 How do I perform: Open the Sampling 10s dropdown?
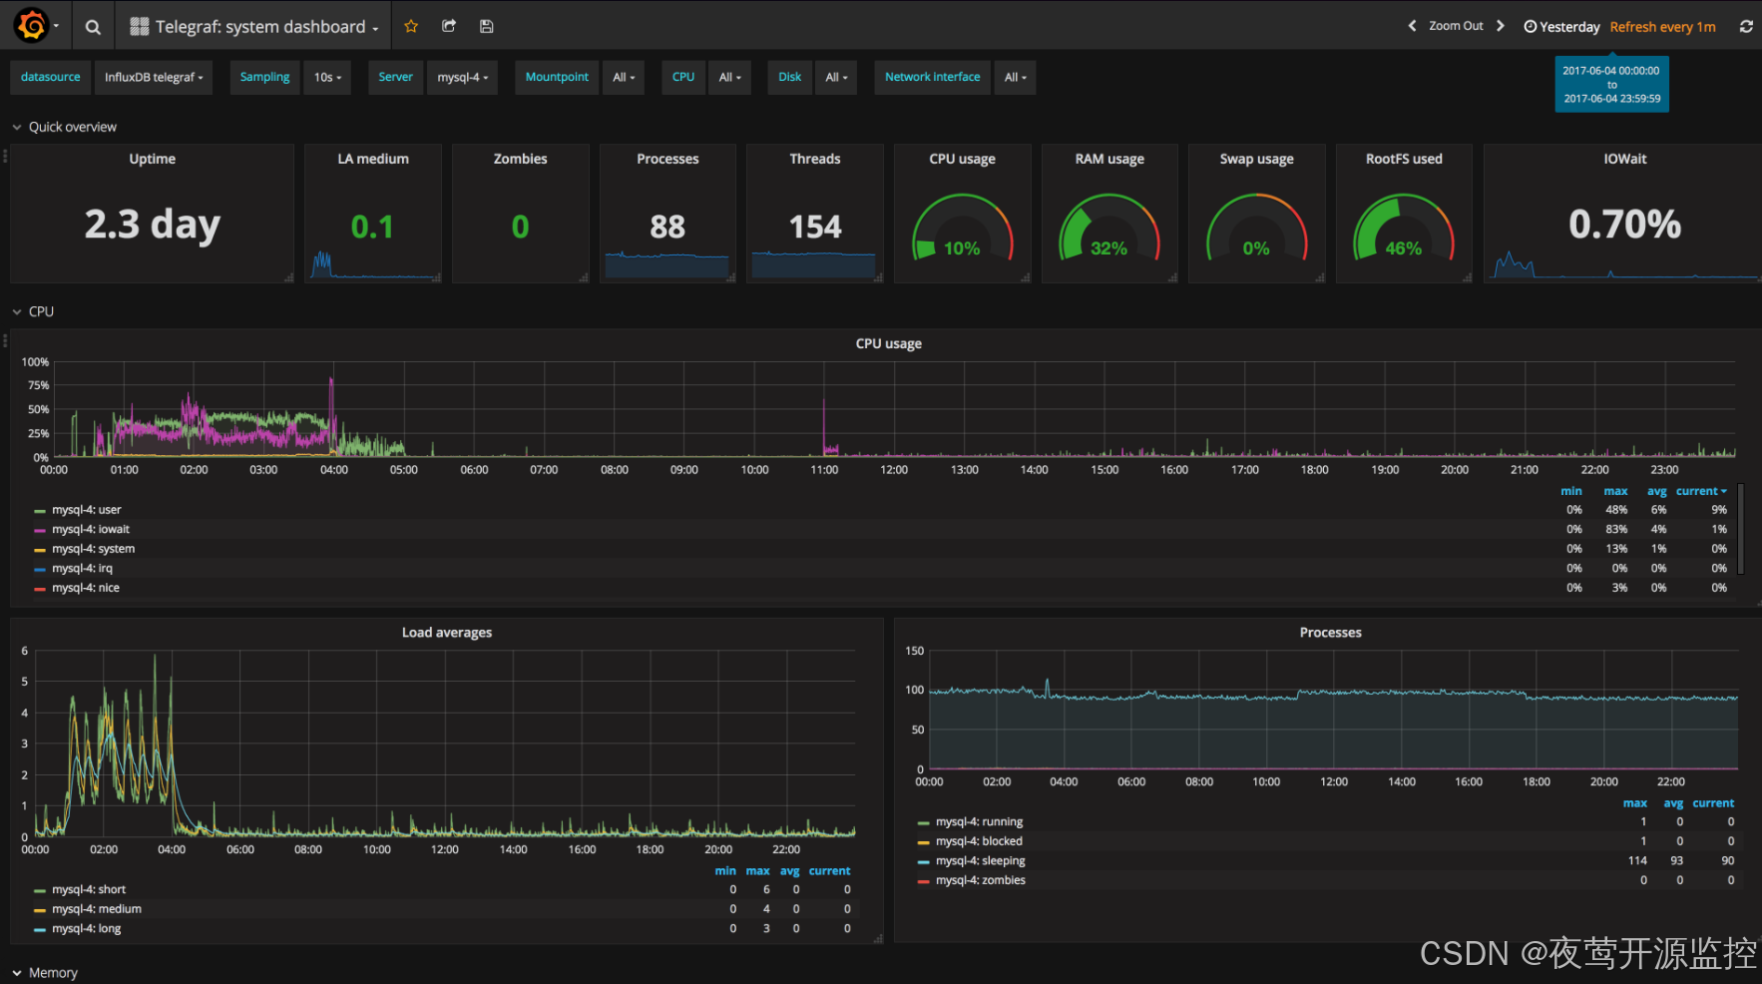(x=327, y=77)
